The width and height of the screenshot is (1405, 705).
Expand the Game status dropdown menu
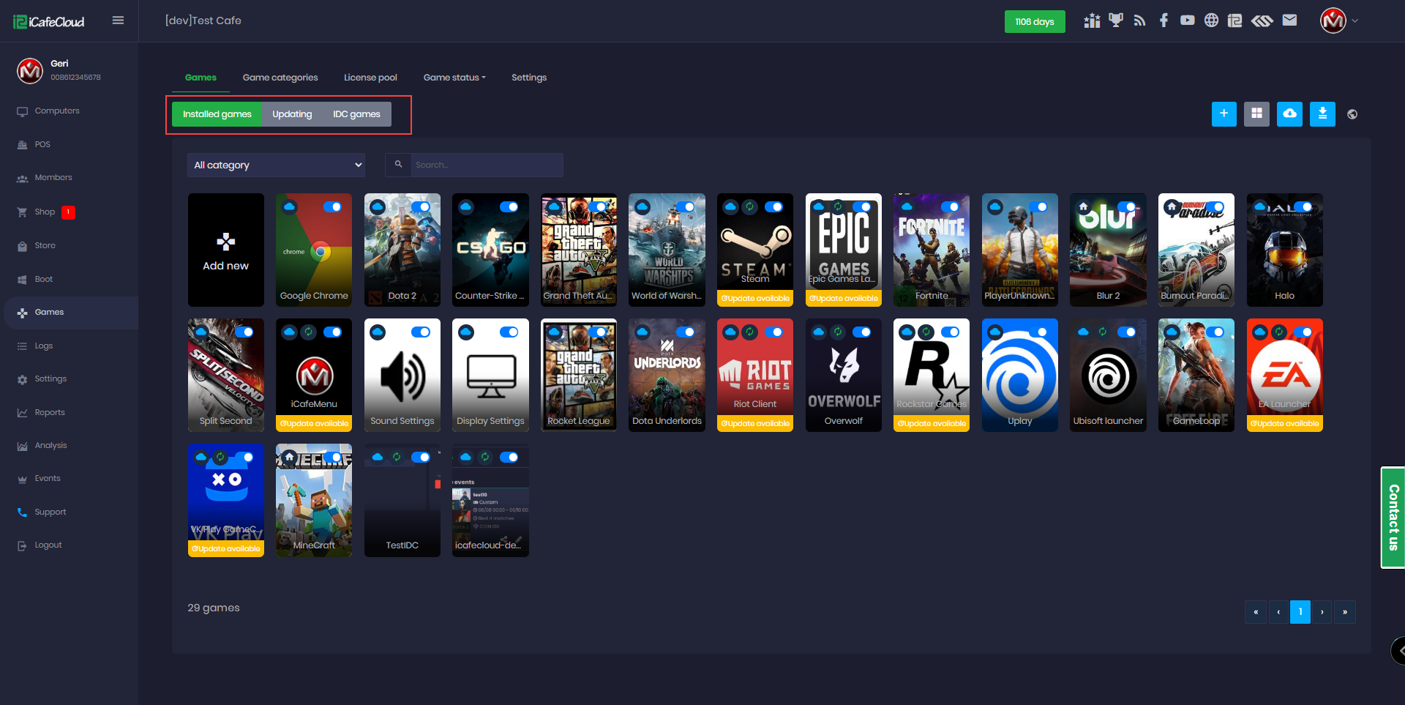(x=454, y=78)
